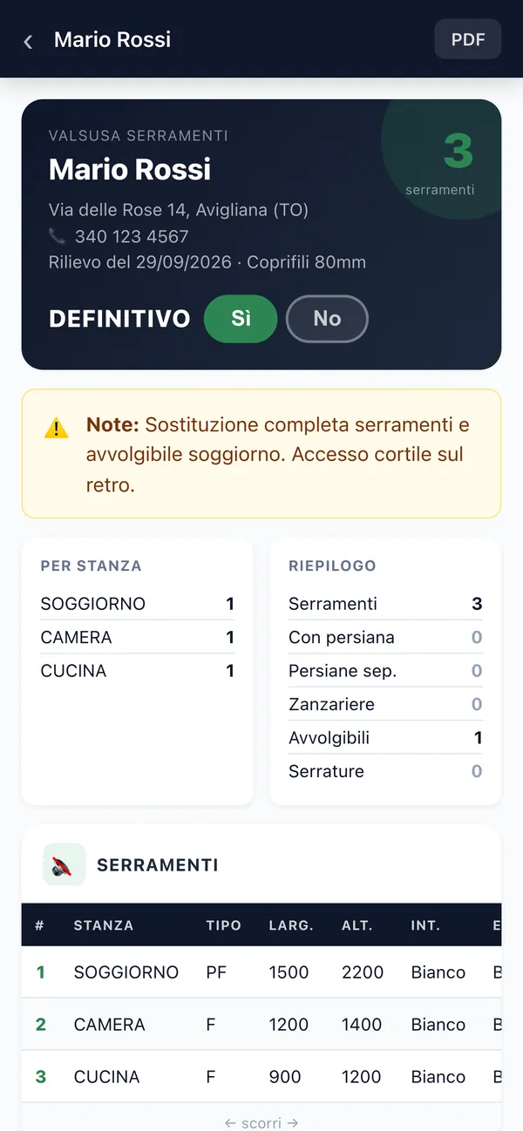
Task: Tap Zanzariere entry in Riepilogo
Action: [x=385, y=704]
